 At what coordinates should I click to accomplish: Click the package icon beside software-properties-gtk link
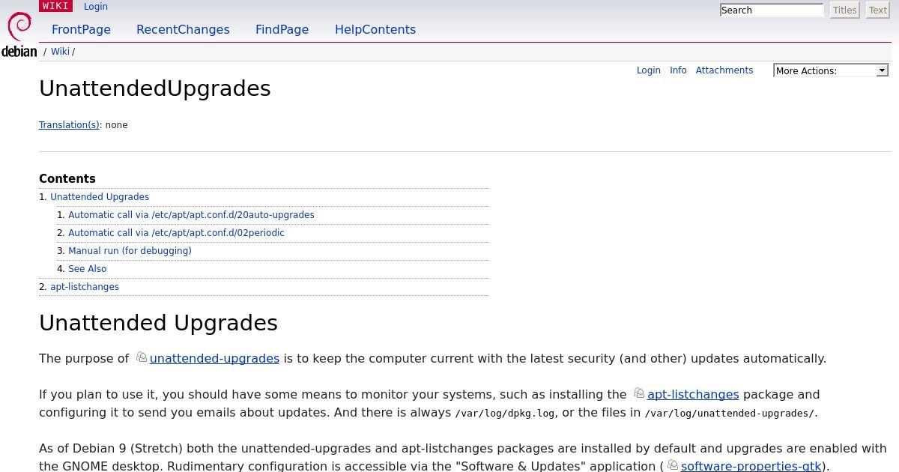click(673, 465)
